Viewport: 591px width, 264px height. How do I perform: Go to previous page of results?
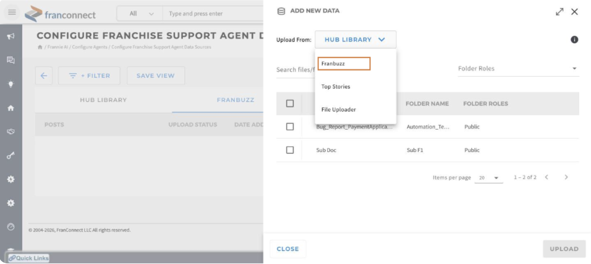click(547, 177)
